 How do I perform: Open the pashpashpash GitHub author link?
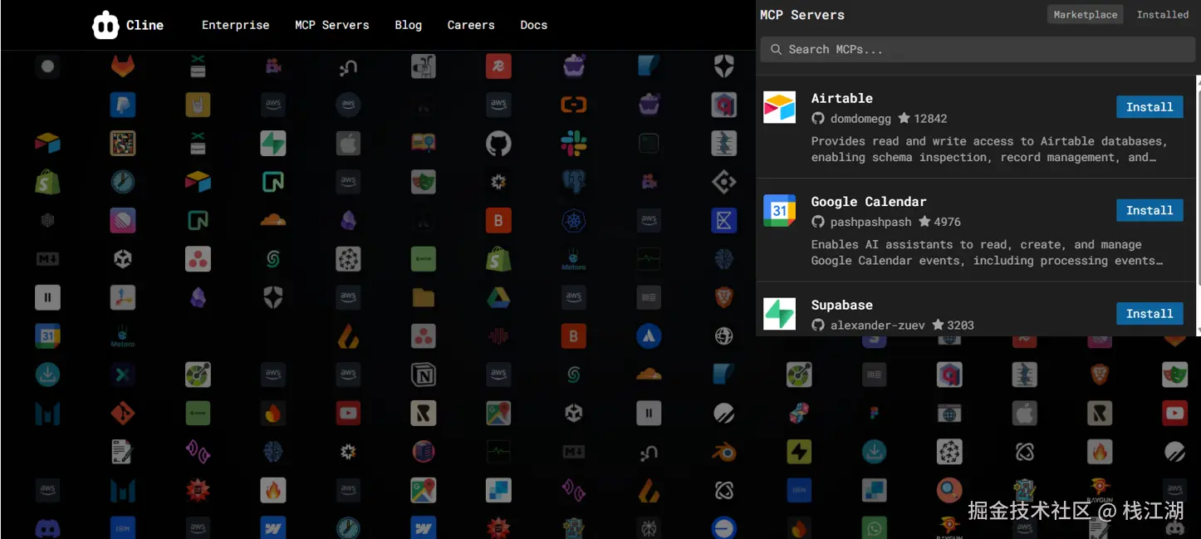tap(870, 222)
